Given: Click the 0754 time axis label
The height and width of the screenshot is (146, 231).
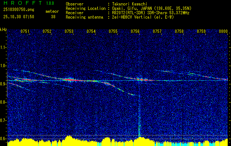Looking at the screenshot, I should tap(91, 31).
